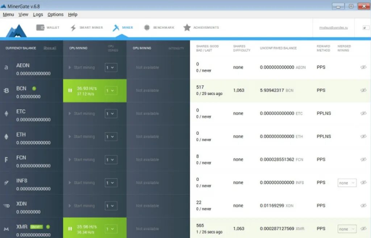The height and width of the screenshot is (238, 371).
Task: Click the wallet icon
Action: click(x=40, y=28)
